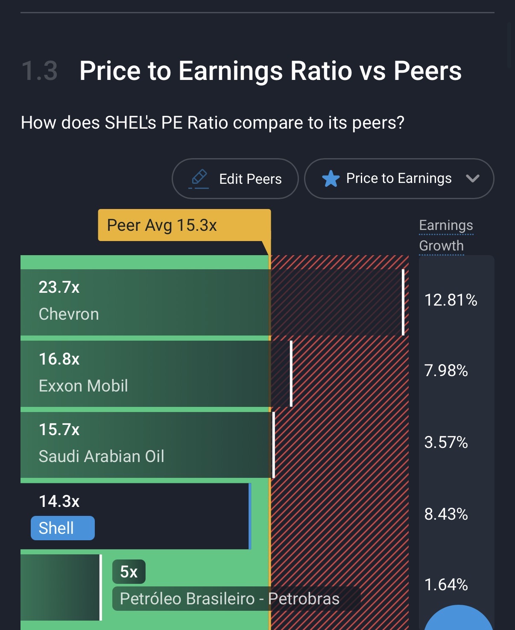This screenshot has height=630, width=515.
Task: Tap the blue circular button at bottom right
Action: (459, 620)
